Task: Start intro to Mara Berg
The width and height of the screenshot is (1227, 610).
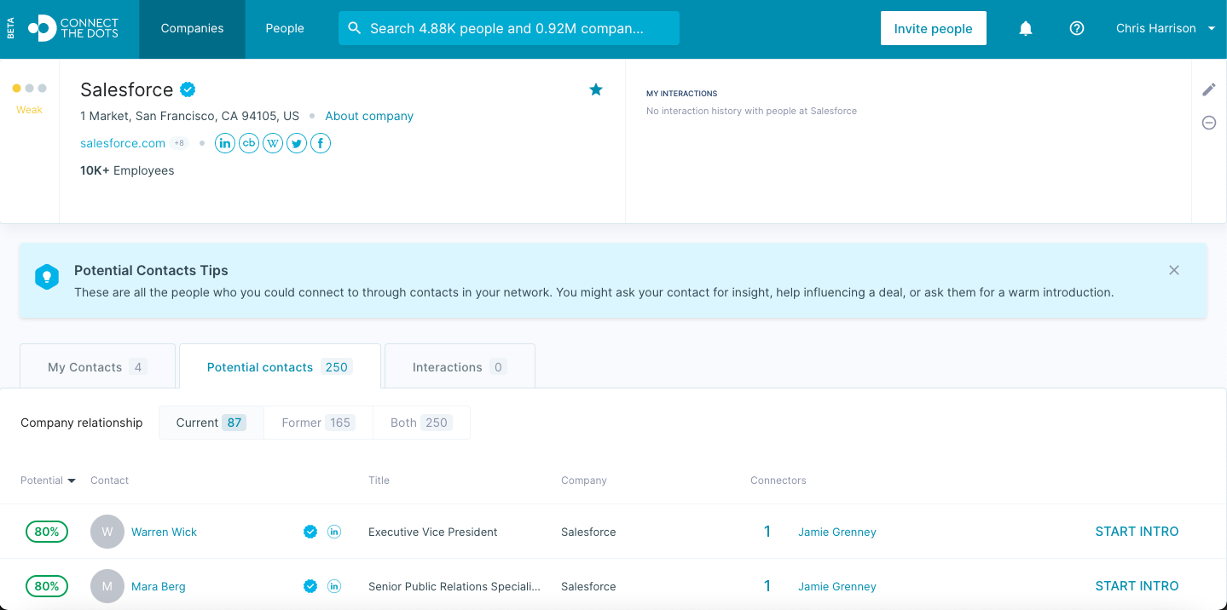Action: (1137, 586)
